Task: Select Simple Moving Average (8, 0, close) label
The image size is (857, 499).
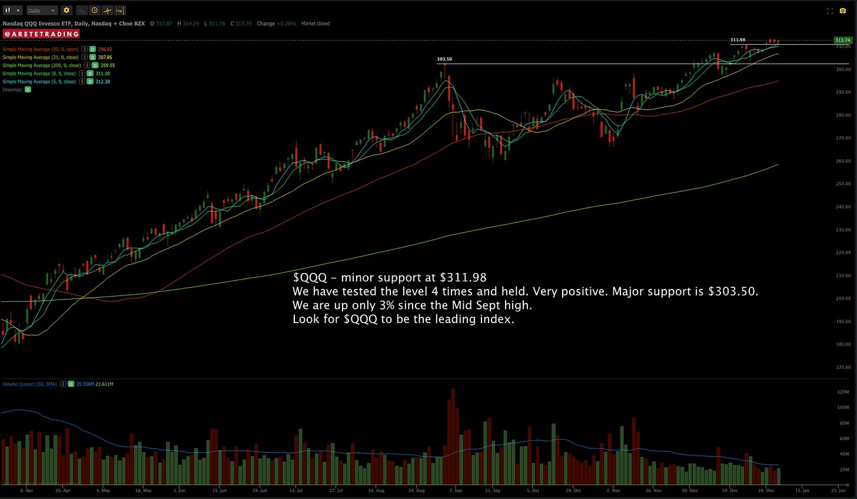Action: pyautogui.click(x=40, y=74)
